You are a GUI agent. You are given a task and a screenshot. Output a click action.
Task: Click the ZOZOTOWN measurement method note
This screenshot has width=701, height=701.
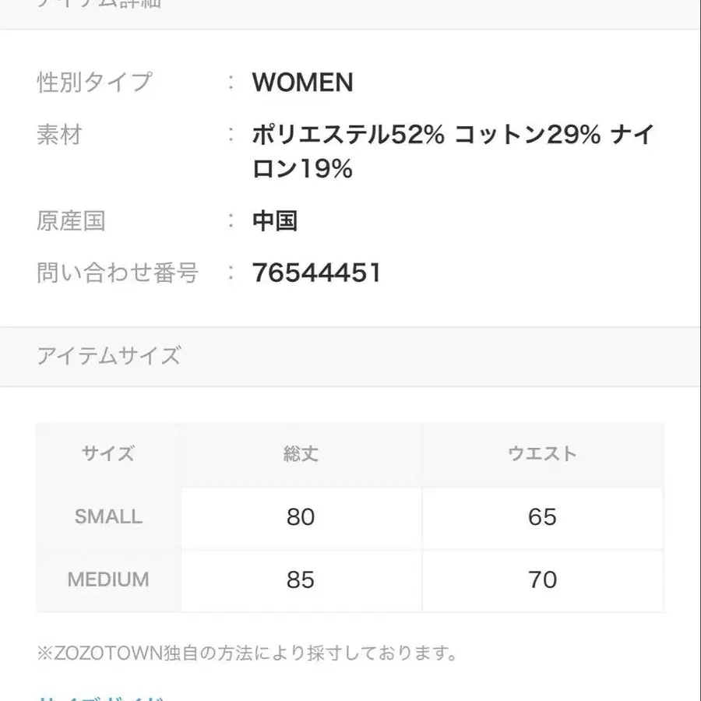pos(247,653)
